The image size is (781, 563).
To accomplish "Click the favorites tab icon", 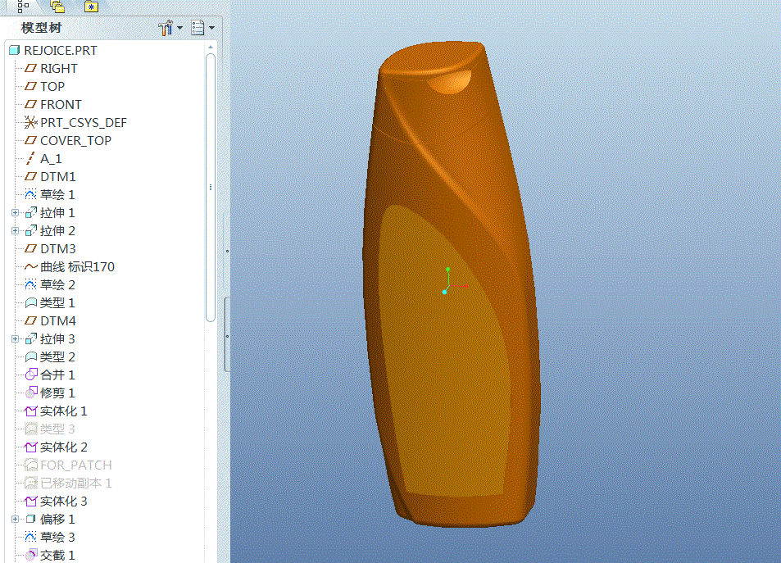I will tap(91, 7).
